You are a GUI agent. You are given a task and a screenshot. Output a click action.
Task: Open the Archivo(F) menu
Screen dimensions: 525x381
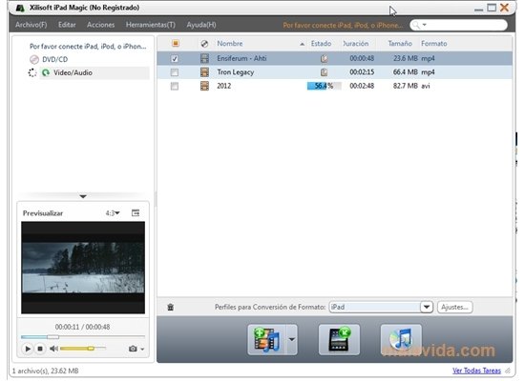31,25
